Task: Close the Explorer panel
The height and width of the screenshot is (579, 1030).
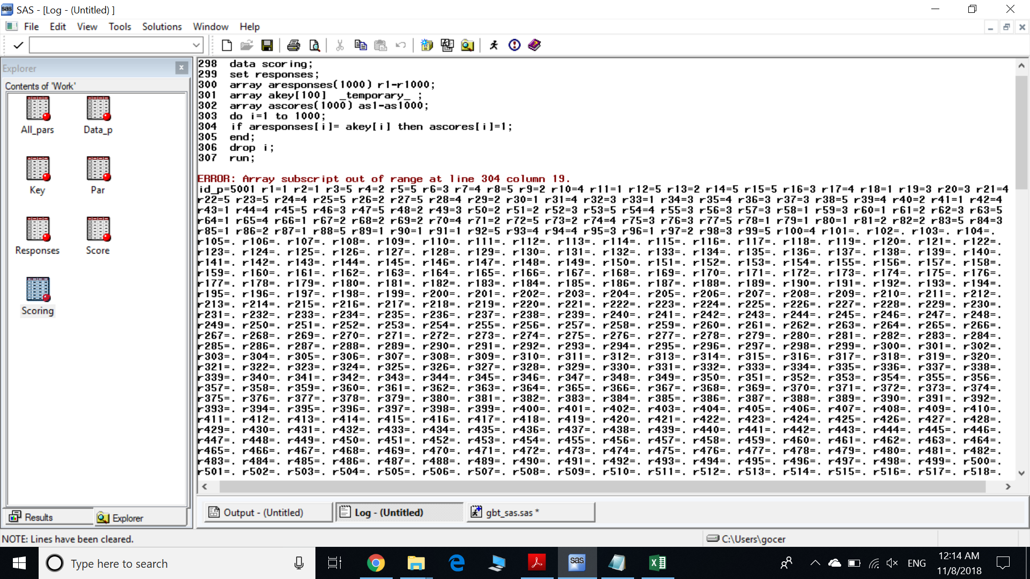Action: [x=181, y=68]
